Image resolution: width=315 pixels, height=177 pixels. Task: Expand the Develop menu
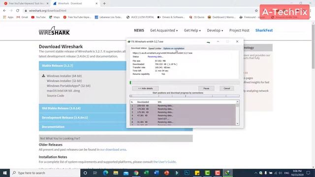click(215, 30)
